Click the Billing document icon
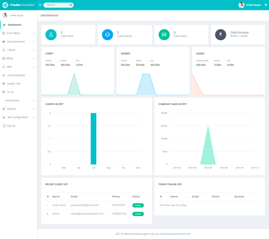The image size is (269, 239). coord(4,58)
